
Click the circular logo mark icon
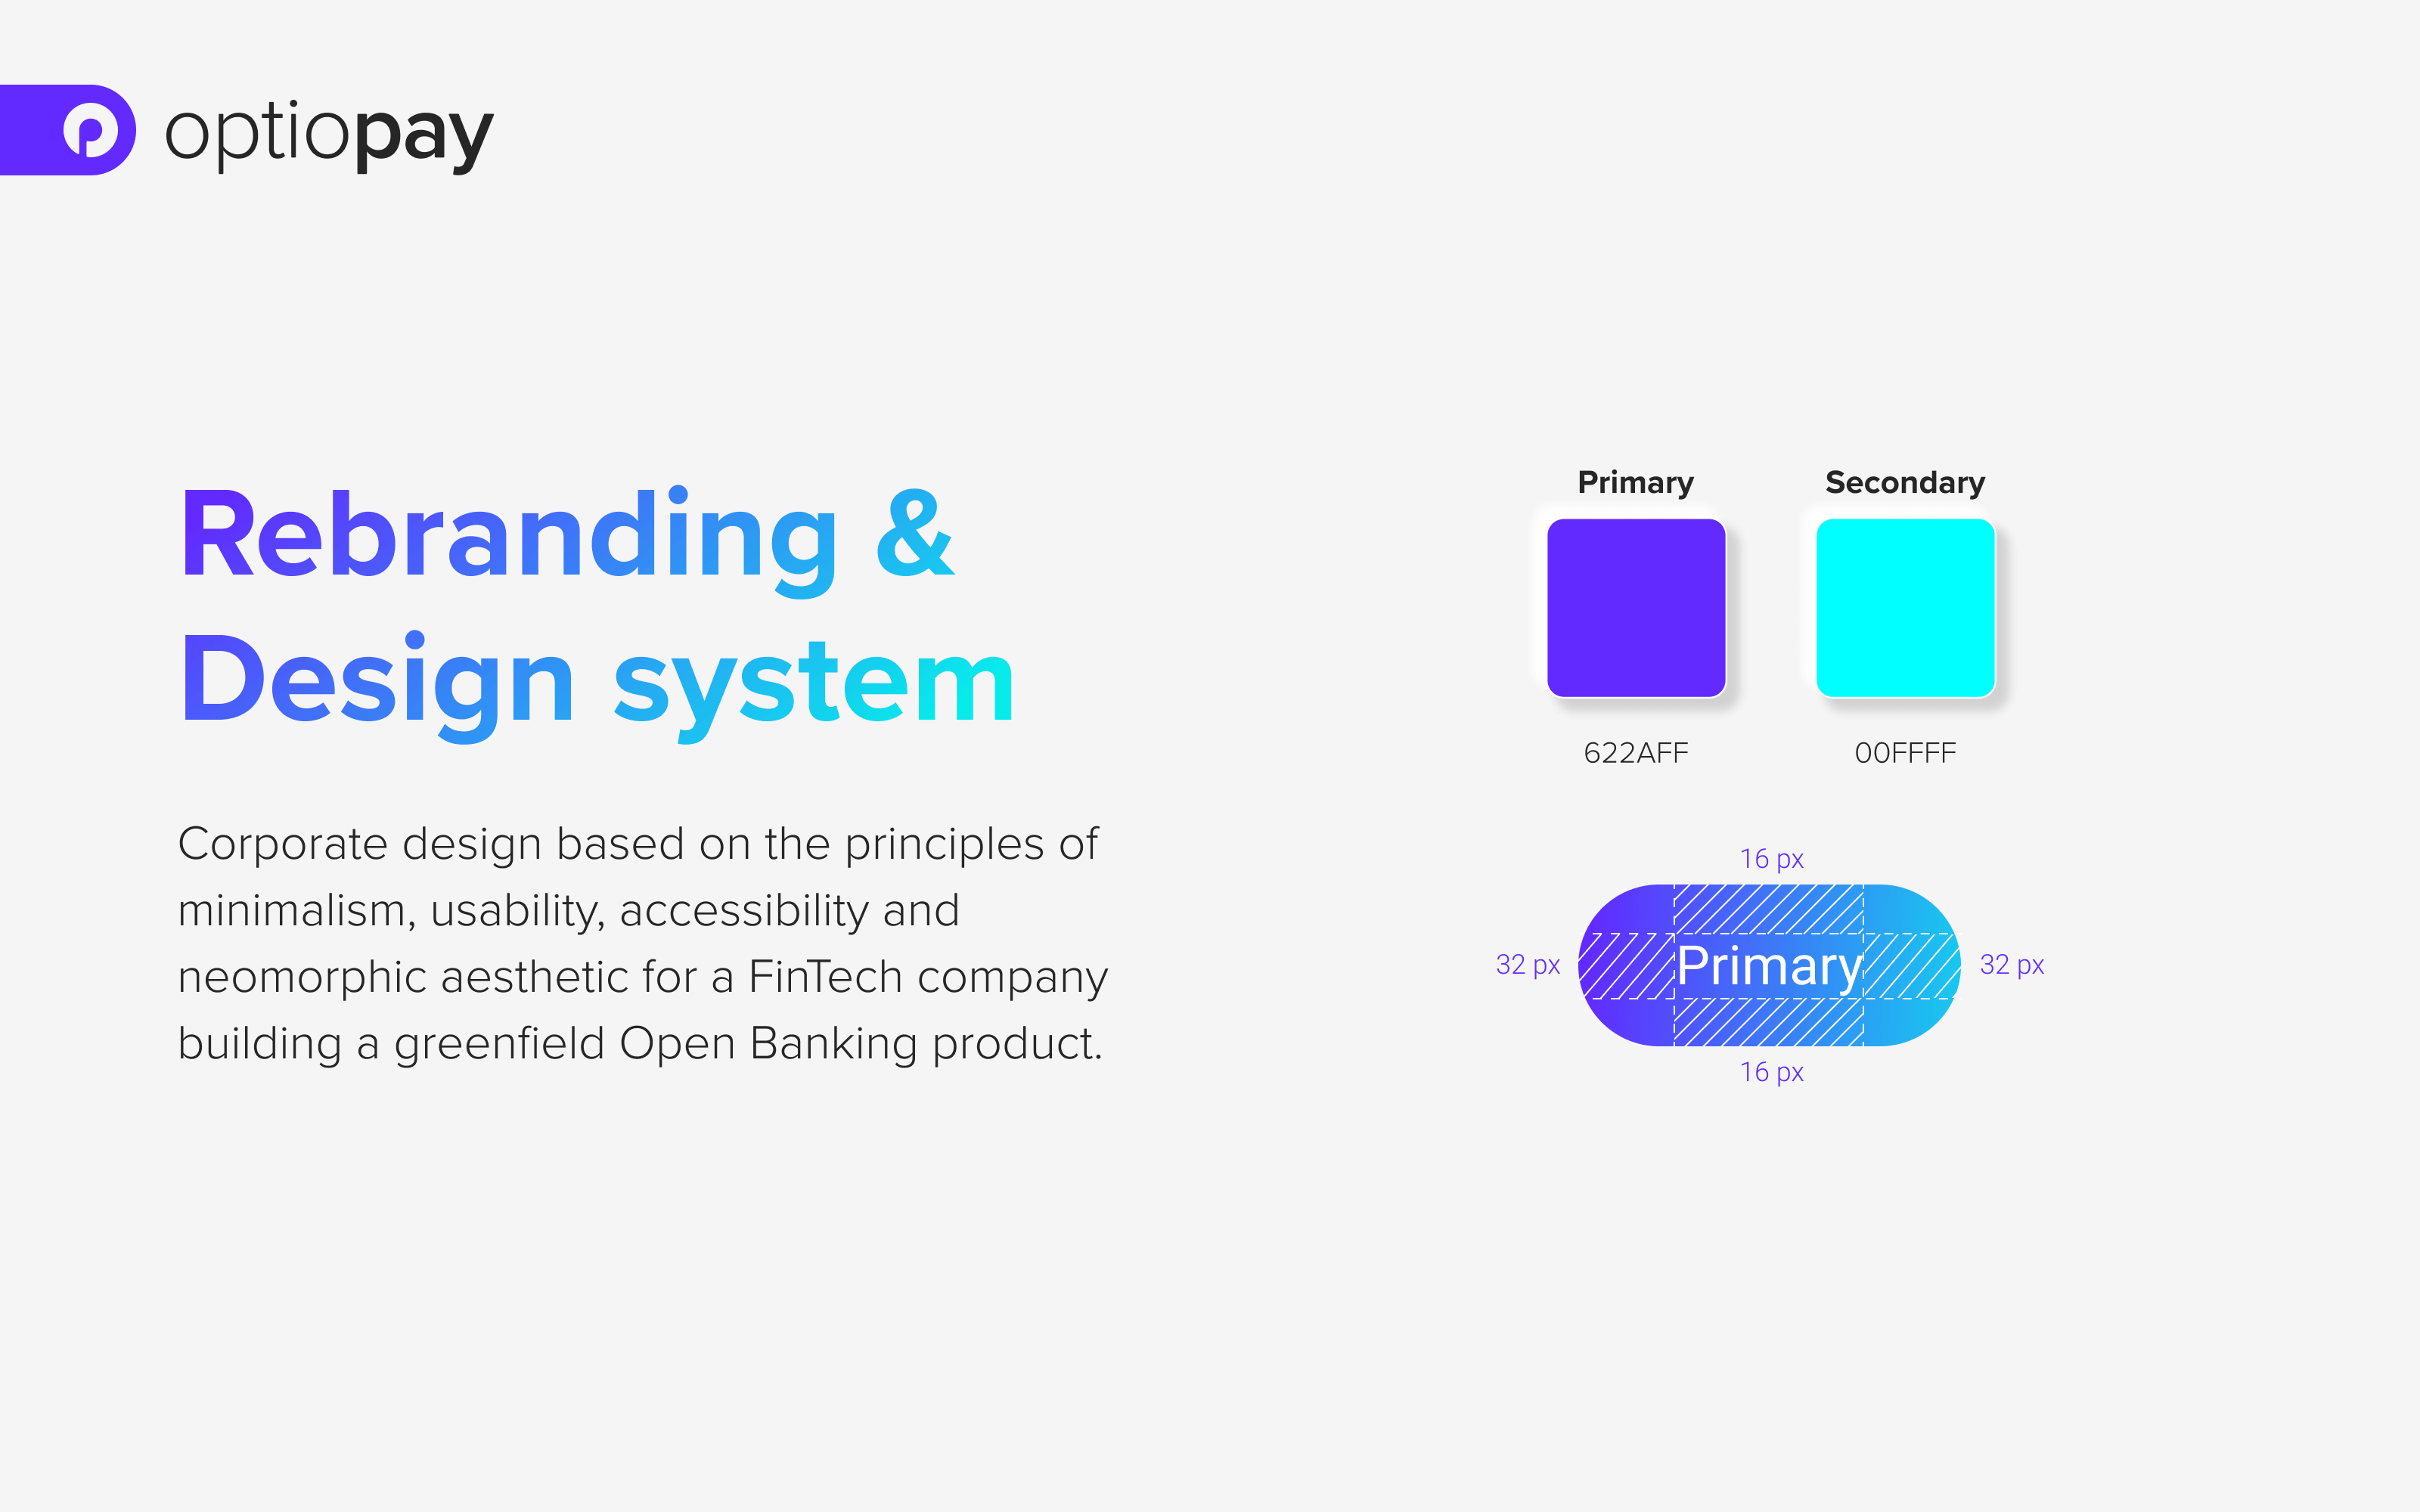coord(80,127)
